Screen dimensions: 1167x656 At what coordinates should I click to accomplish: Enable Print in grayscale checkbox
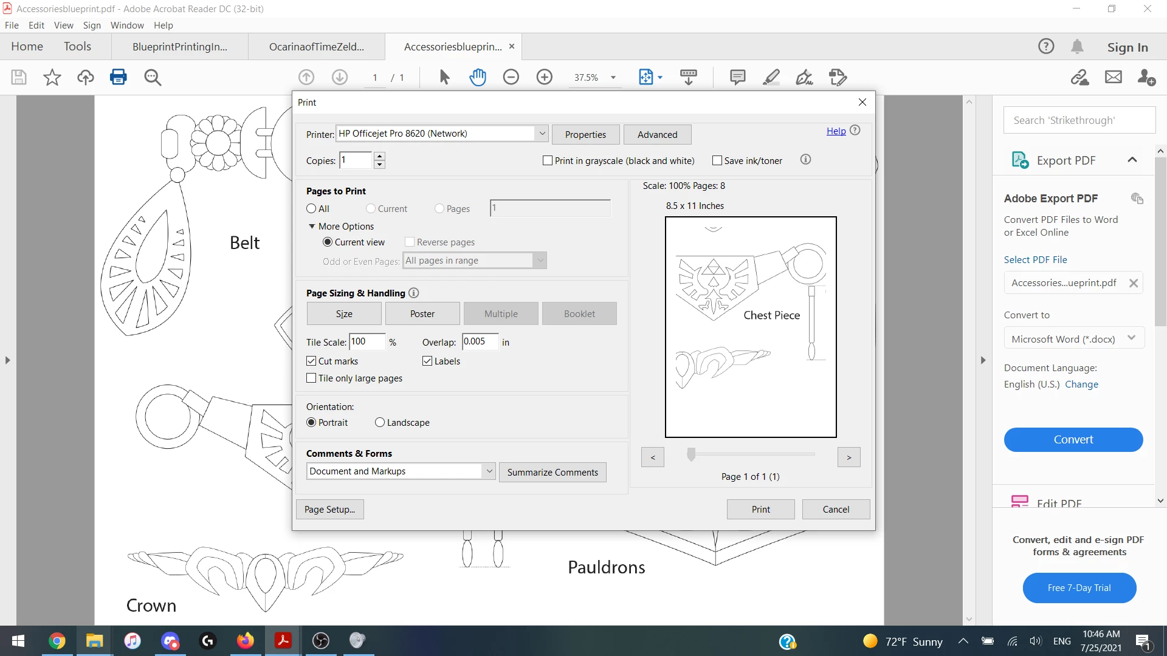(548, 160)
